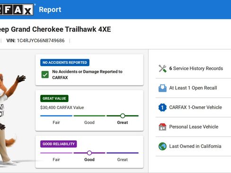Click the green checkmark accident icon
The height and width of the screenshot is (173, 231).
coord(45,75)
